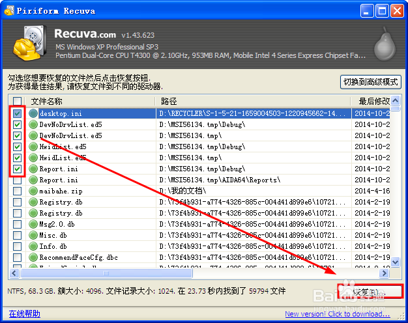Click the green status icon for RecommendFaceCfg.dbc
408x323 pixels.
tap(33, 257)
